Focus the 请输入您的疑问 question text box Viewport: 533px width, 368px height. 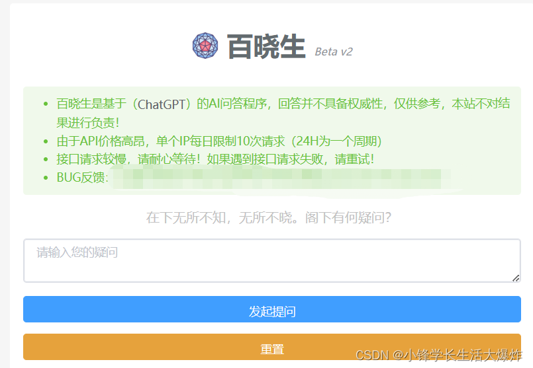pos(272,260)
